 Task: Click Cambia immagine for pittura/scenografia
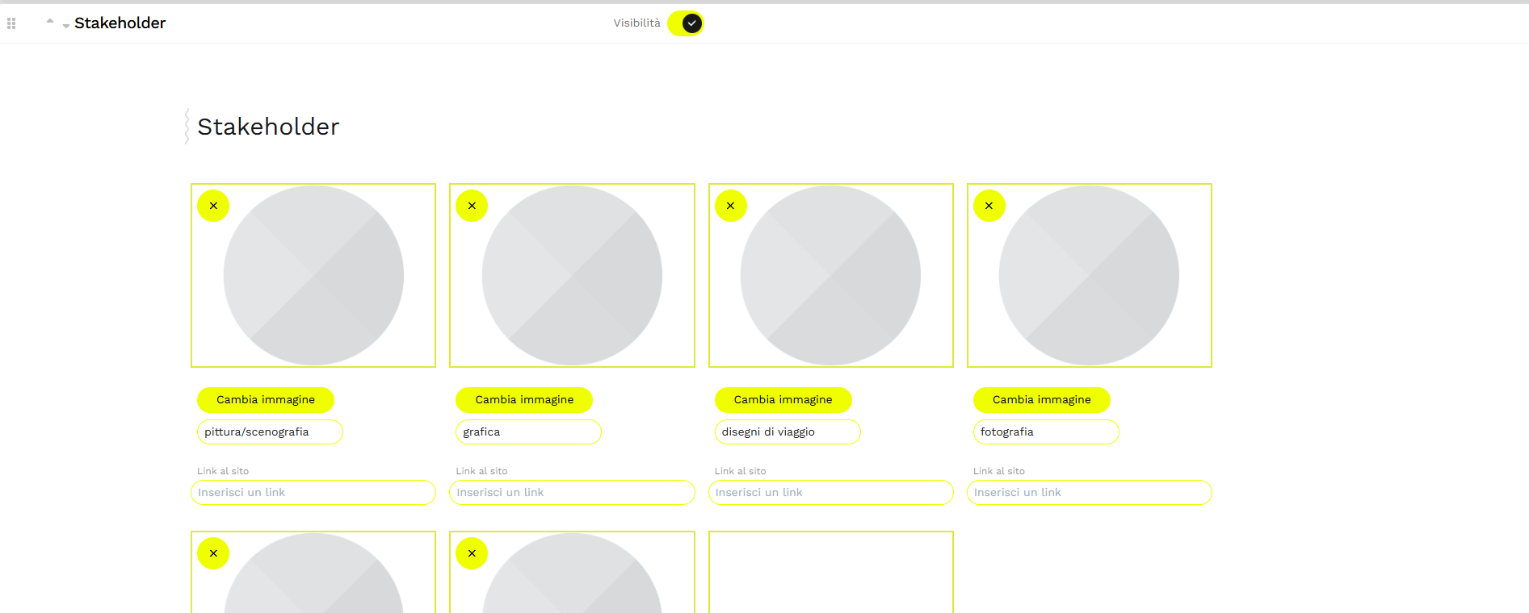click(266, 399)
